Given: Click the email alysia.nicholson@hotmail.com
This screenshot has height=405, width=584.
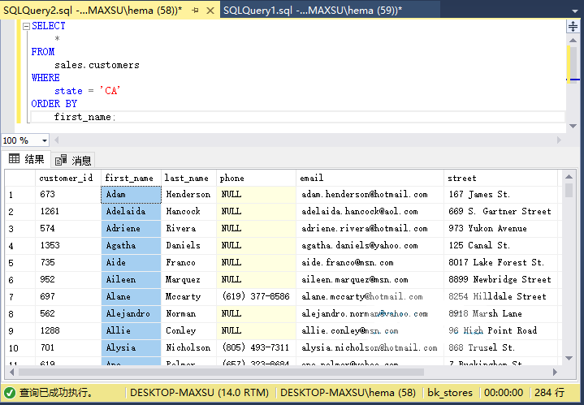Looking at the screenshot, I should pos(370,348).
